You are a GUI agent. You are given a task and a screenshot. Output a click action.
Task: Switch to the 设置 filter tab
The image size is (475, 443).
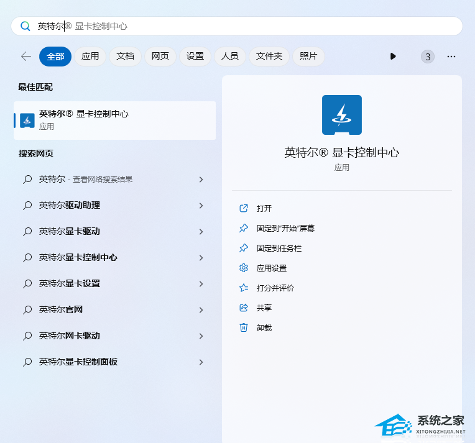pos(195,57)
